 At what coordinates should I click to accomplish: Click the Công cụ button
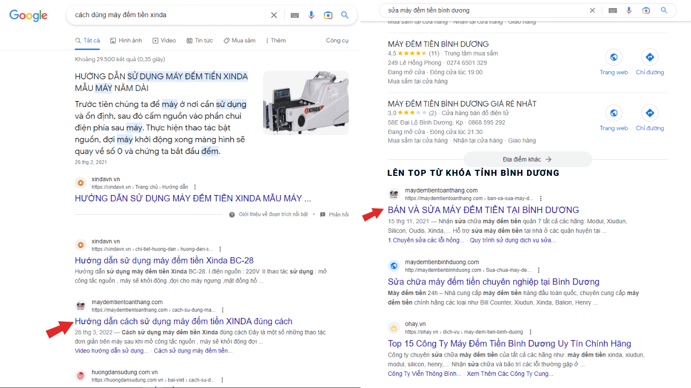tap(337, 40)
